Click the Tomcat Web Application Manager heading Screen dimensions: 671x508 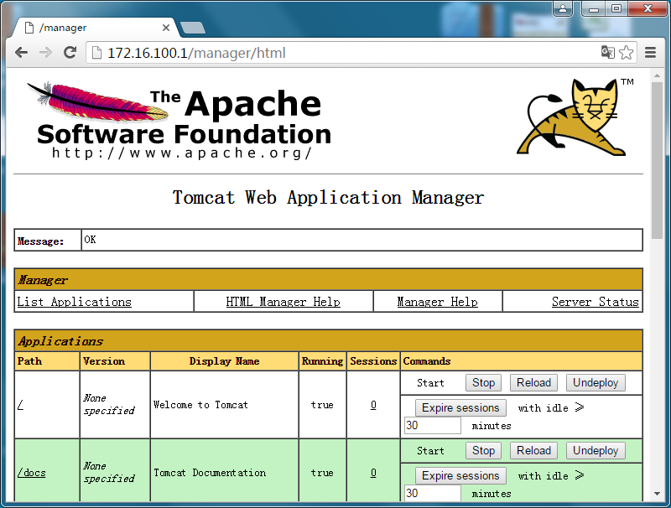coord(328,197)
